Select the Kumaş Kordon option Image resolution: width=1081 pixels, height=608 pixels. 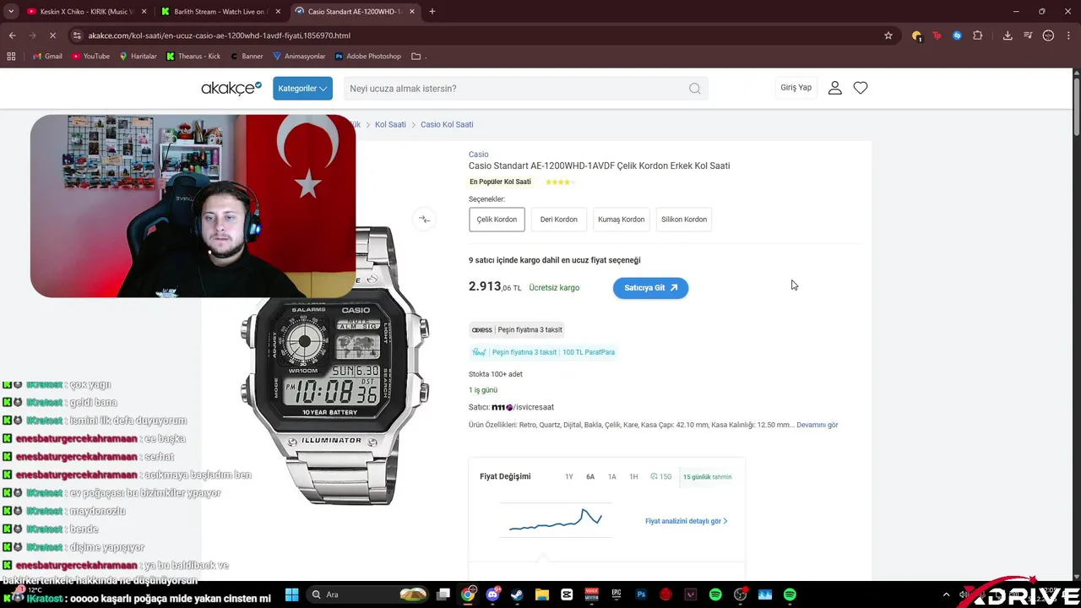[x=621, y=220]
